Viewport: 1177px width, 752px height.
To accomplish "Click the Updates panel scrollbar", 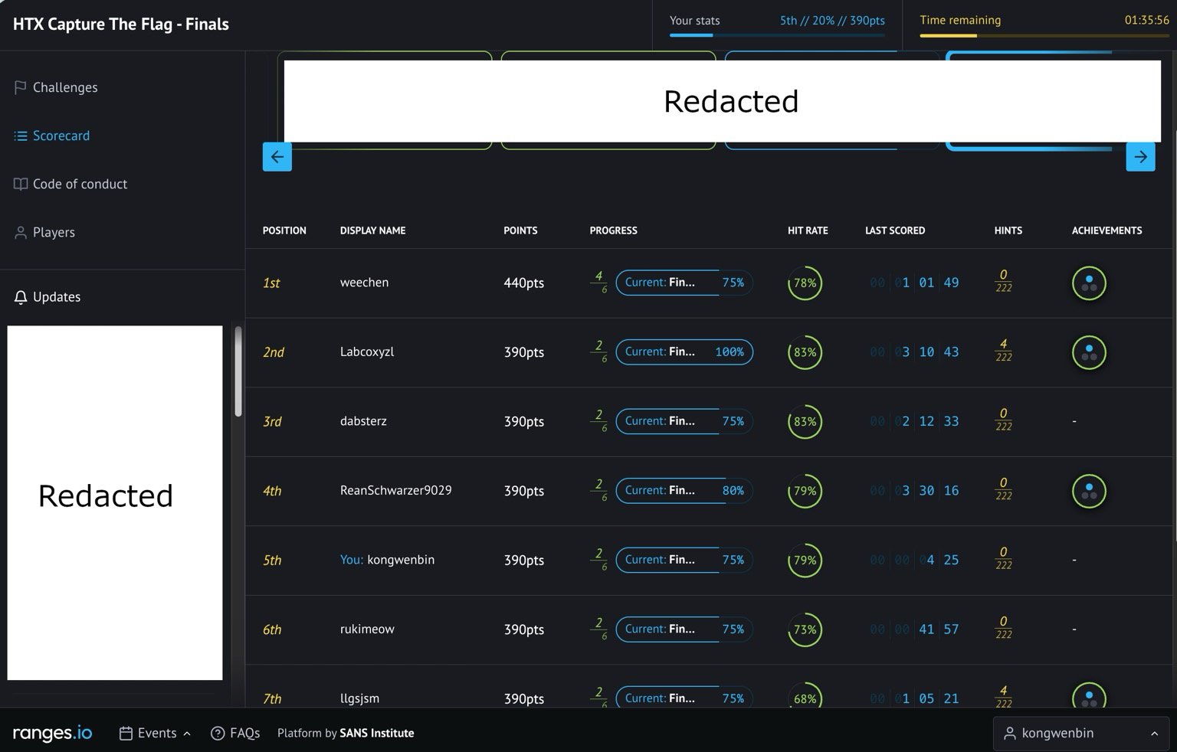I will 238,372.
